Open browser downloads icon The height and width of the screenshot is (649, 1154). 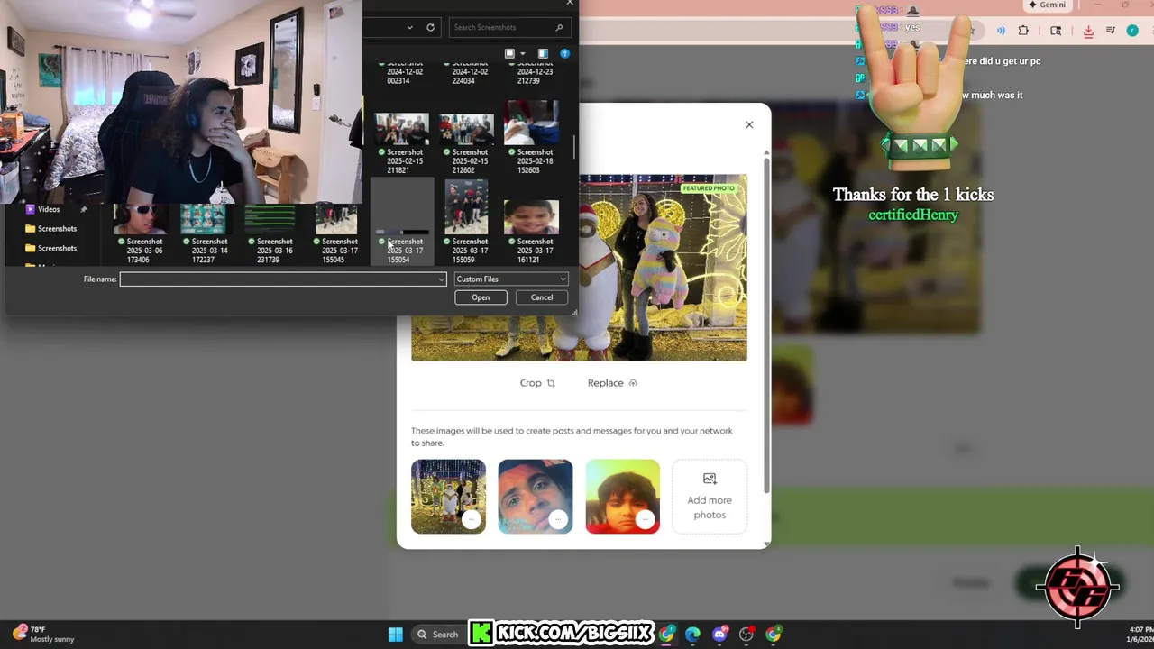(x=1088, y=31)
